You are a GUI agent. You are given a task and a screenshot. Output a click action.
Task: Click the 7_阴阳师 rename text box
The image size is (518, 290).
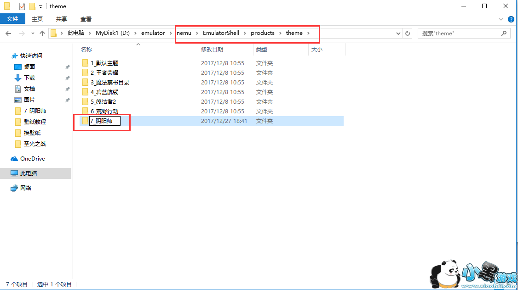105,121
